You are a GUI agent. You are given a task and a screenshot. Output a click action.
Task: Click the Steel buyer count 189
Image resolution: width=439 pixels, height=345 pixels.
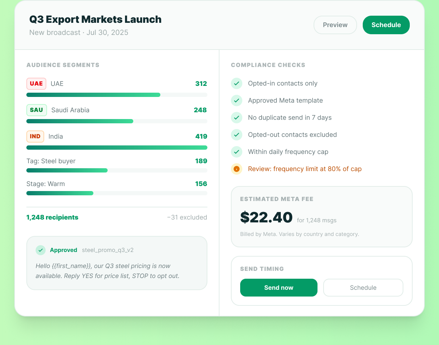click(x=201, y=161)
